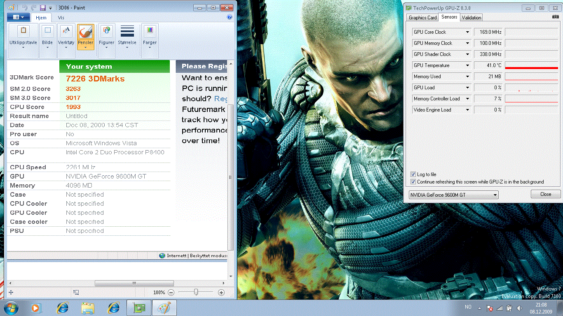Screen dimensions: 563x316
Task: Open GPU Memory Clock sensor dropdown
Action: [x=467, y=43]
